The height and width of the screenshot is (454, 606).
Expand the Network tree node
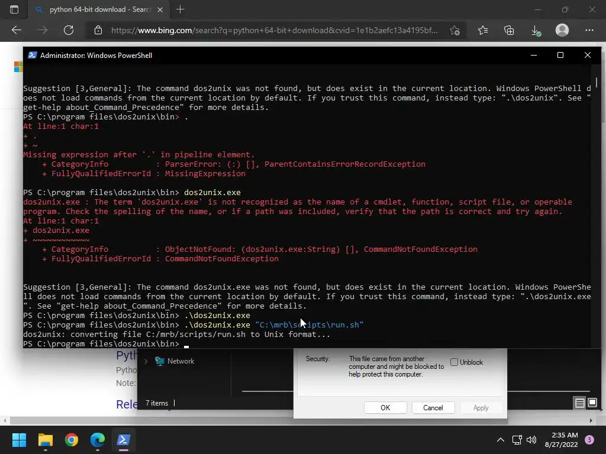click(x=146, y=361)
